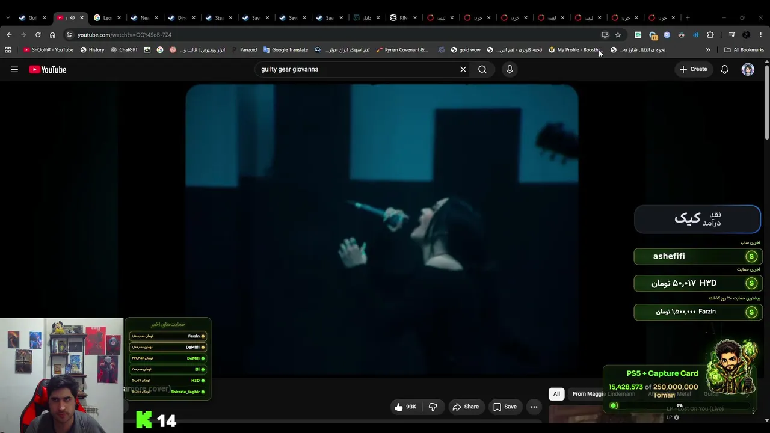Screen dimensions: 770x433
Task: Open more actions for the video
Action: tap(534, 407)
